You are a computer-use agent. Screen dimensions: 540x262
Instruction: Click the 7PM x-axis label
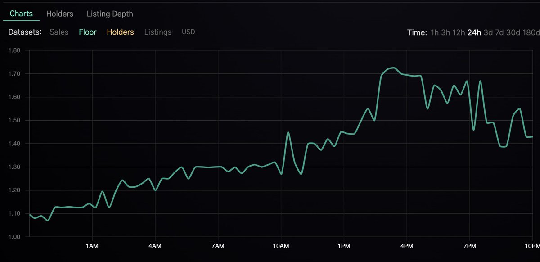[469, 246]
